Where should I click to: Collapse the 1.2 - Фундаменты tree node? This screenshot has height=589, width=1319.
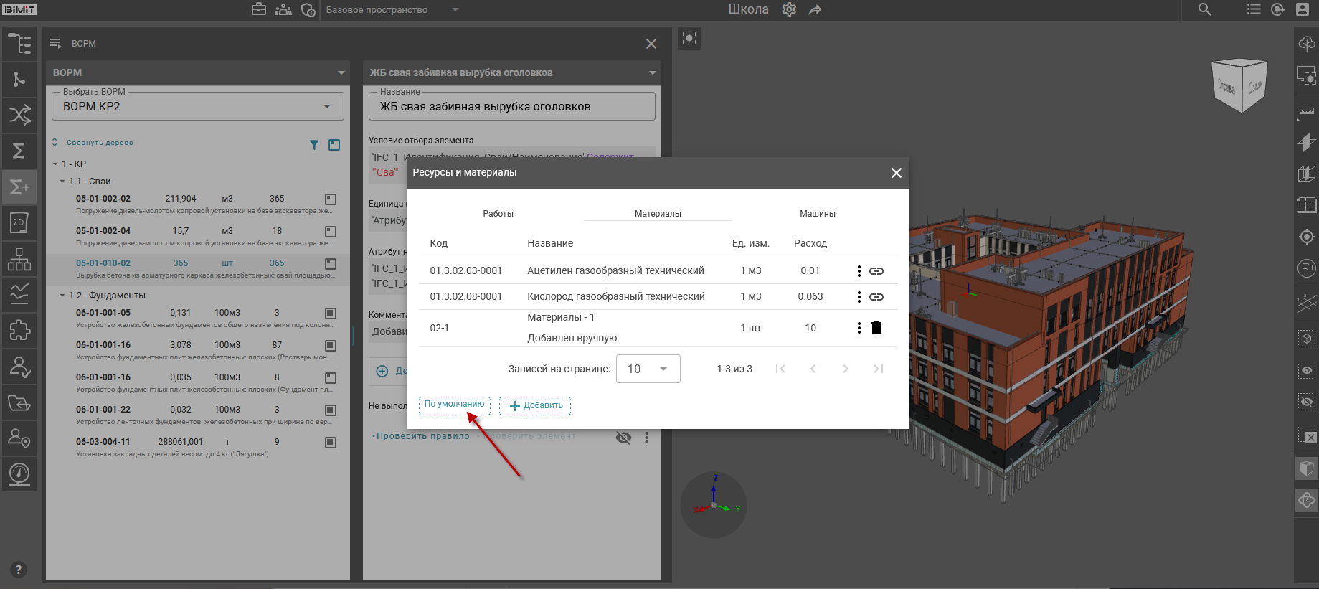(62, 296)
